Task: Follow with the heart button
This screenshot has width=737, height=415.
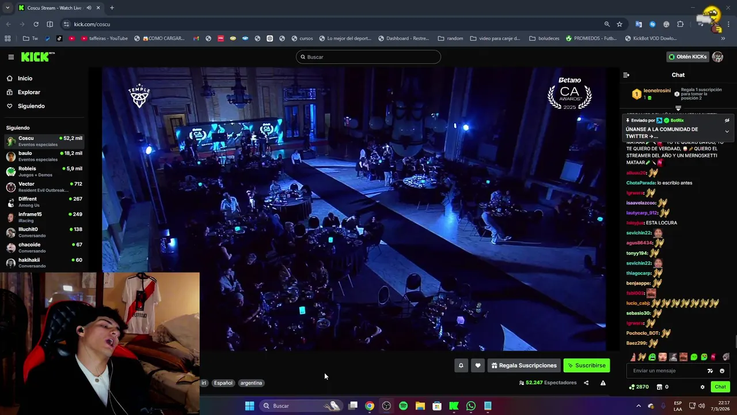Action: pos(477,365)
